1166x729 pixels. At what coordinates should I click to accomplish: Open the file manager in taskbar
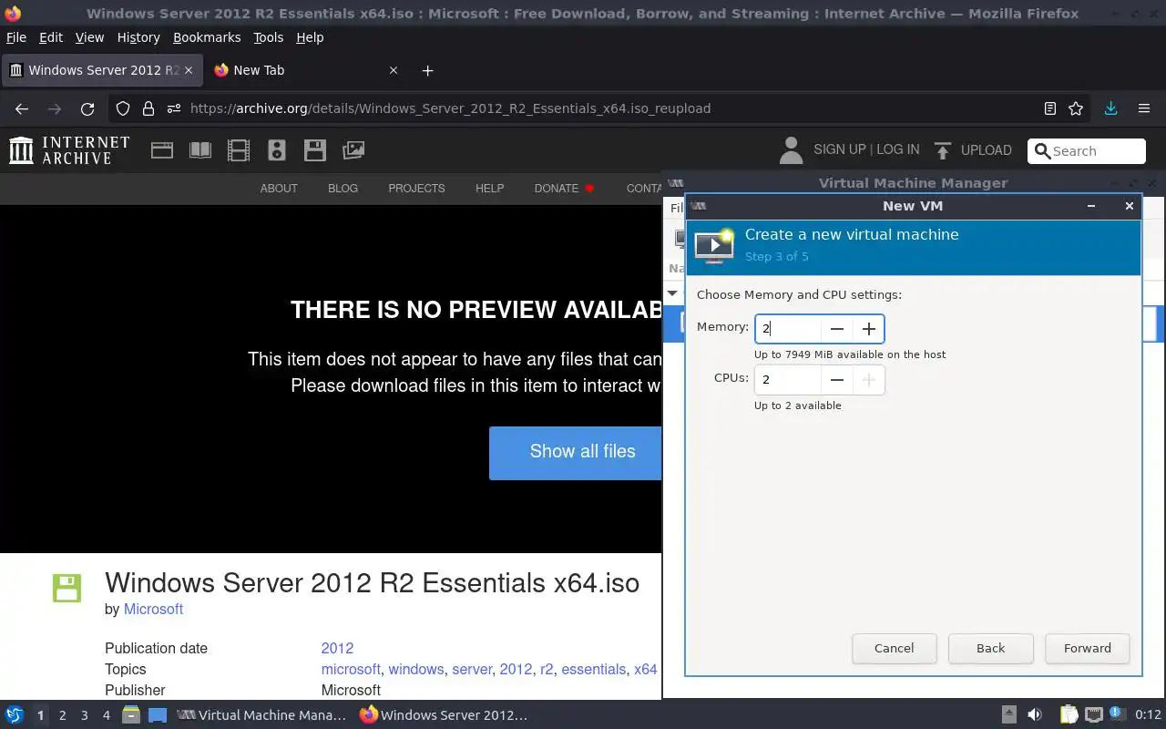[131, 715]
